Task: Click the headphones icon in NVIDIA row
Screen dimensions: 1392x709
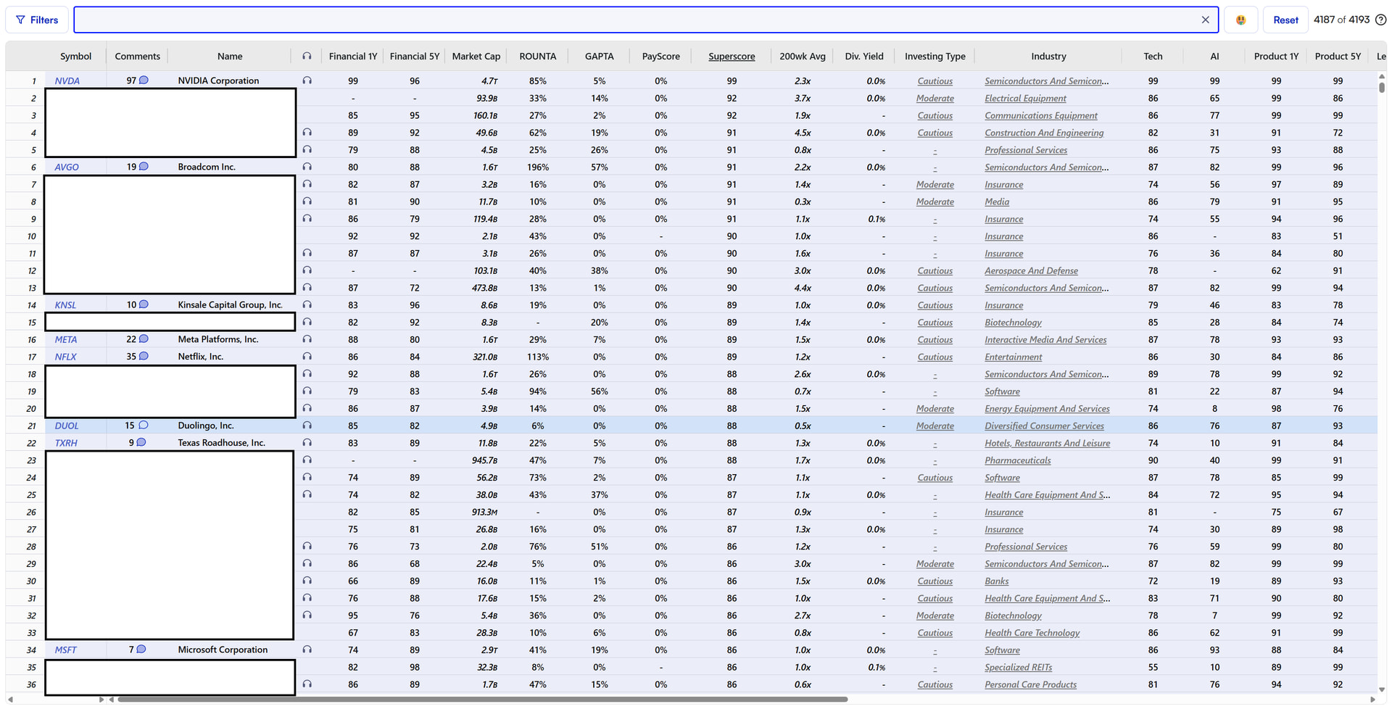Action: click(307, 80)
